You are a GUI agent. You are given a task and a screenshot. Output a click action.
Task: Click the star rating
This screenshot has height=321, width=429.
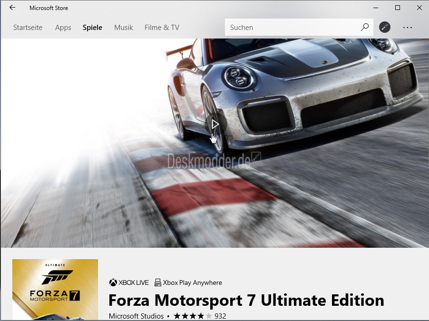tap(193, 316)
